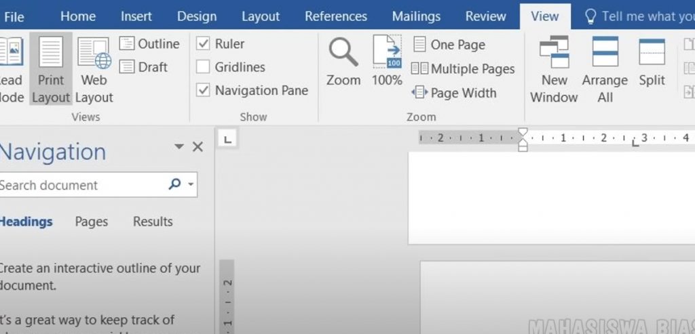Enable the Gridlines checkbox
This screenshot has width=695, height=334.
click(203, 67)
